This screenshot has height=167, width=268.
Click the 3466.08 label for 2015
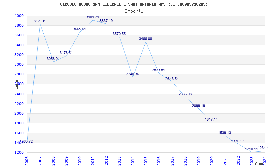145,39
